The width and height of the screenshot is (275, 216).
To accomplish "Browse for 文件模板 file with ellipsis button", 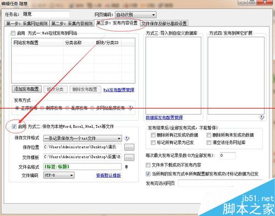I will (x=129, y=157).
